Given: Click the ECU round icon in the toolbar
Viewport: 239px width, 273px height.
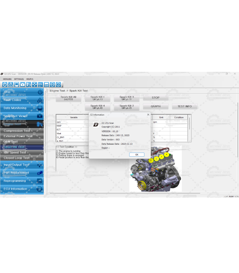Looking at the screenshot, I should (x=53, y=84).
